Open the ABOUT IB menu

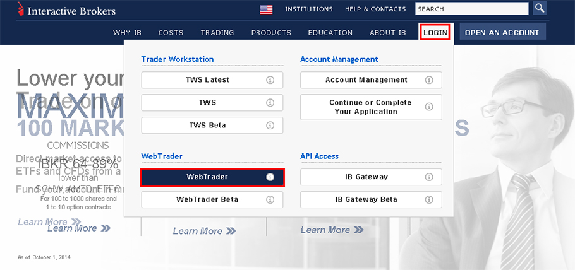pyautogui.click(x=387, y=33)
